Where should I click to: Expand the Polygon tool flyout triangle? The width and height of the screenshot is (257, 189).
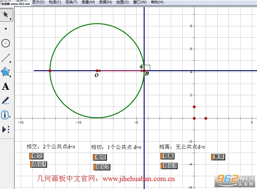coord(10,76)
